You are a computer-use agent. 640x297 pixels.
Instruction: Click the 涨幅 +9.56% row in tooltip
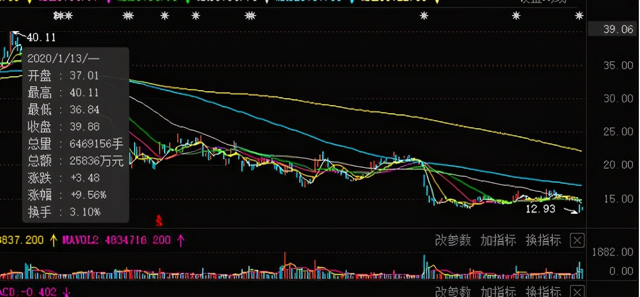coord(66,195)
